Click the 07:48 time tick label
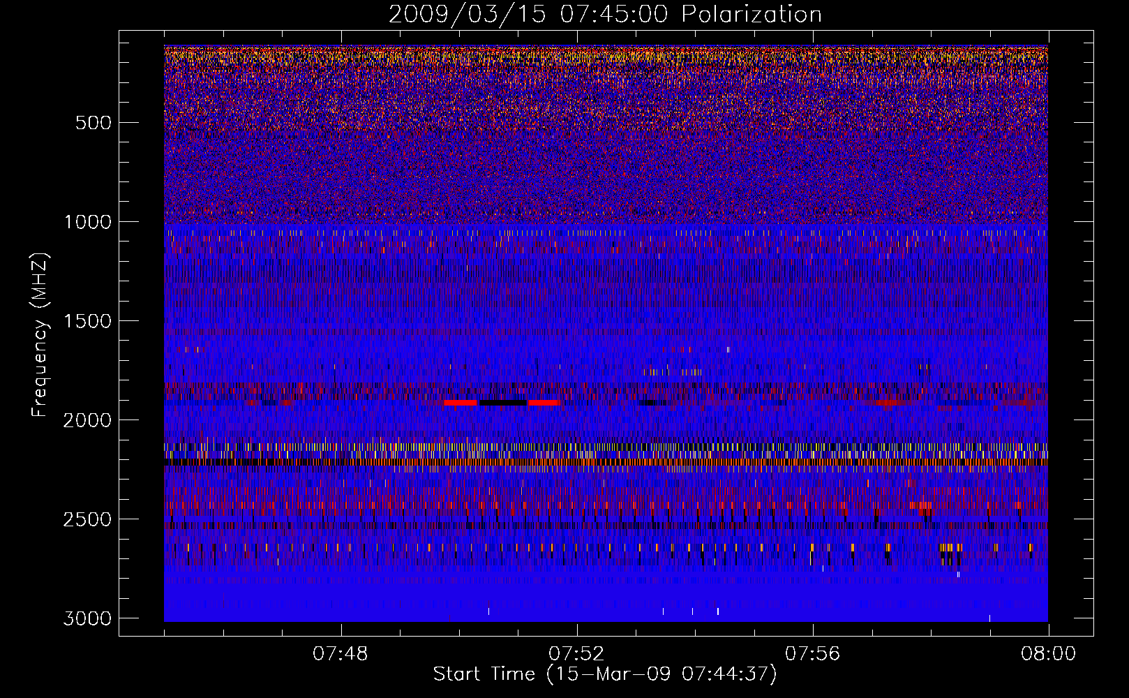Screen dimensions: 1129x698 341,654
